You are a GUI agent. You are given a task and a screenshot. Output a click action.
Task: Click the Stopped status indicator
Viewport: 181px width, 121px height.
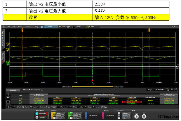(x=13, y=90)
